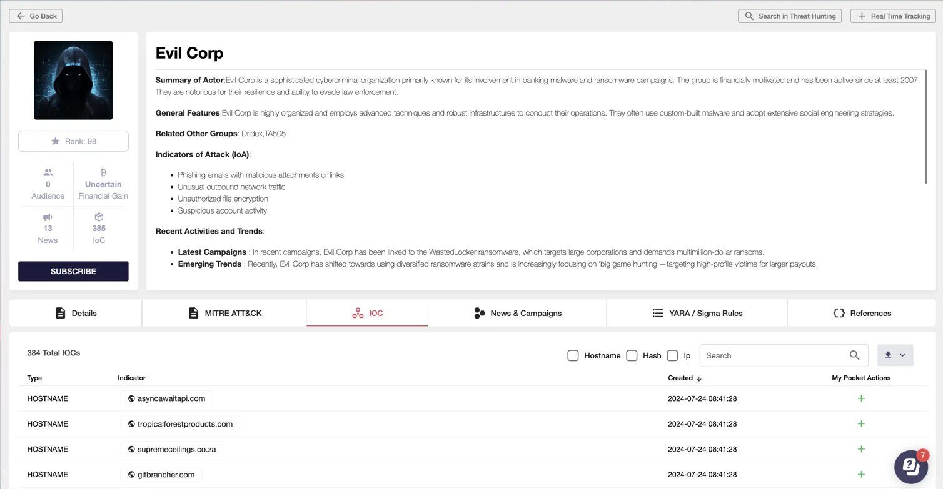This screenshot has width=943, height=489.
Task: Click plus icon for supremeceilings.co.za row
Action: click(860, 449)
